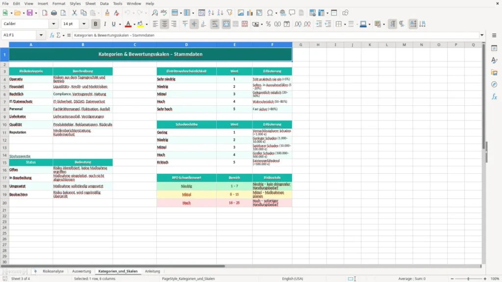Open the Data menu
This screenshot has height=282, width=502.
tap(104, 3)
